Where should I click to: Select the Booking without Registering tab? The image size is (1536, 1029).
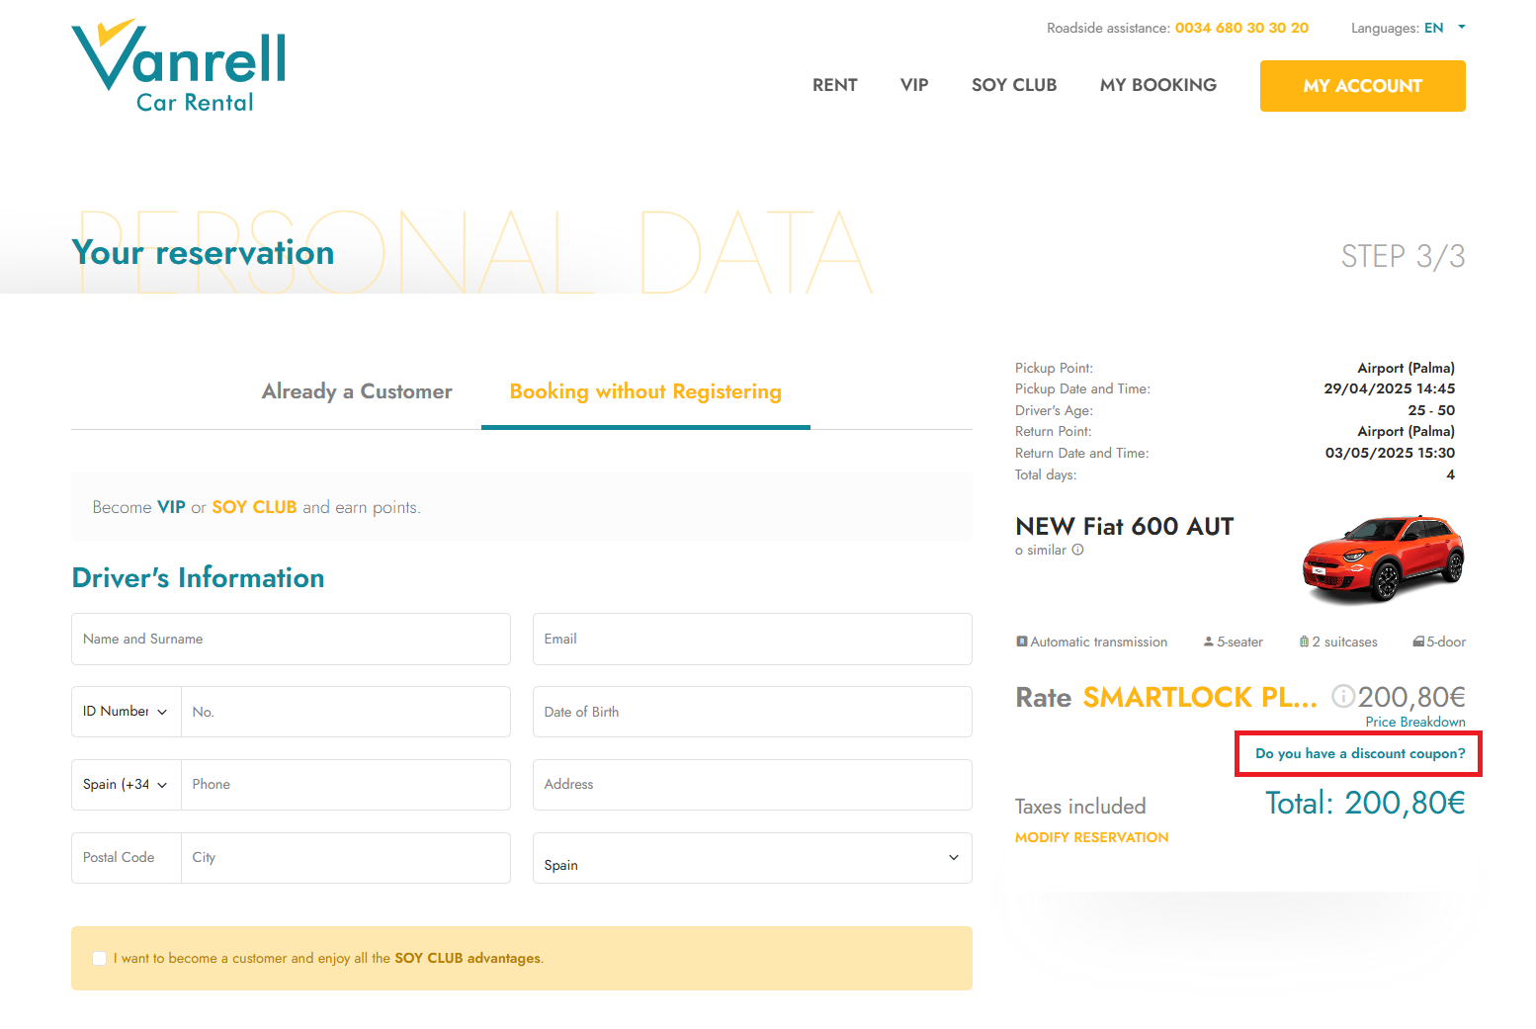click(x=645, y=392)
